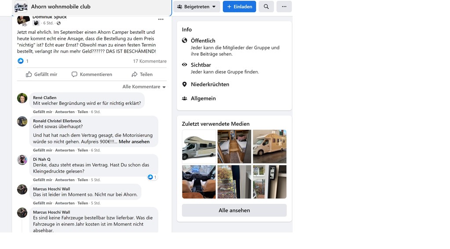Click Kommentieren under the post

click(92, 75)
